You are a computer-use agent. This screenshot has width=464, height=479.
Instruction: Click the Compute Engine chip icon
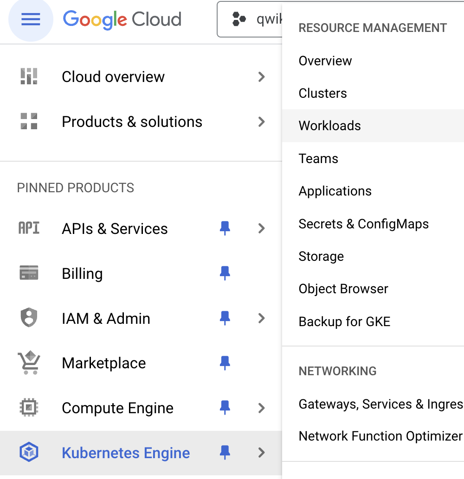[x=29, y=408]
